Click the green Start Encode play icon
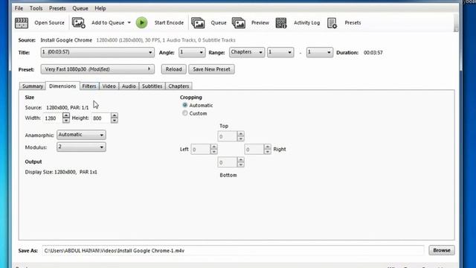 [x=141, y=23]
